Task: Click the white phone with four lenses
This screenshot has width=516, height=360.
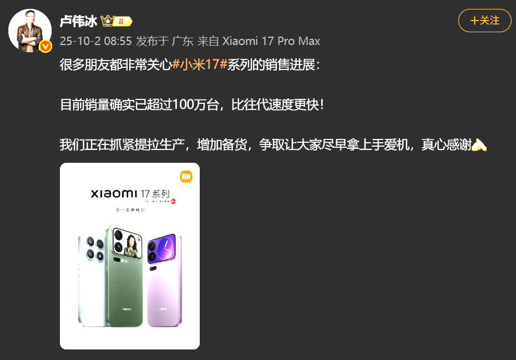Action: (92, 281)
